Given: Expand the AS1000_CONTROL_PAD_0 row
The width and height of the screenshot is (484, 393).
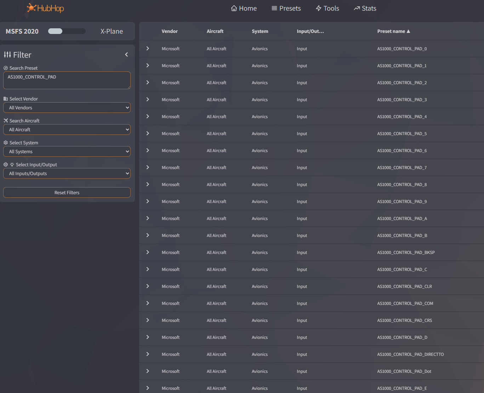Looking at the screenshot, I should 148,48.
